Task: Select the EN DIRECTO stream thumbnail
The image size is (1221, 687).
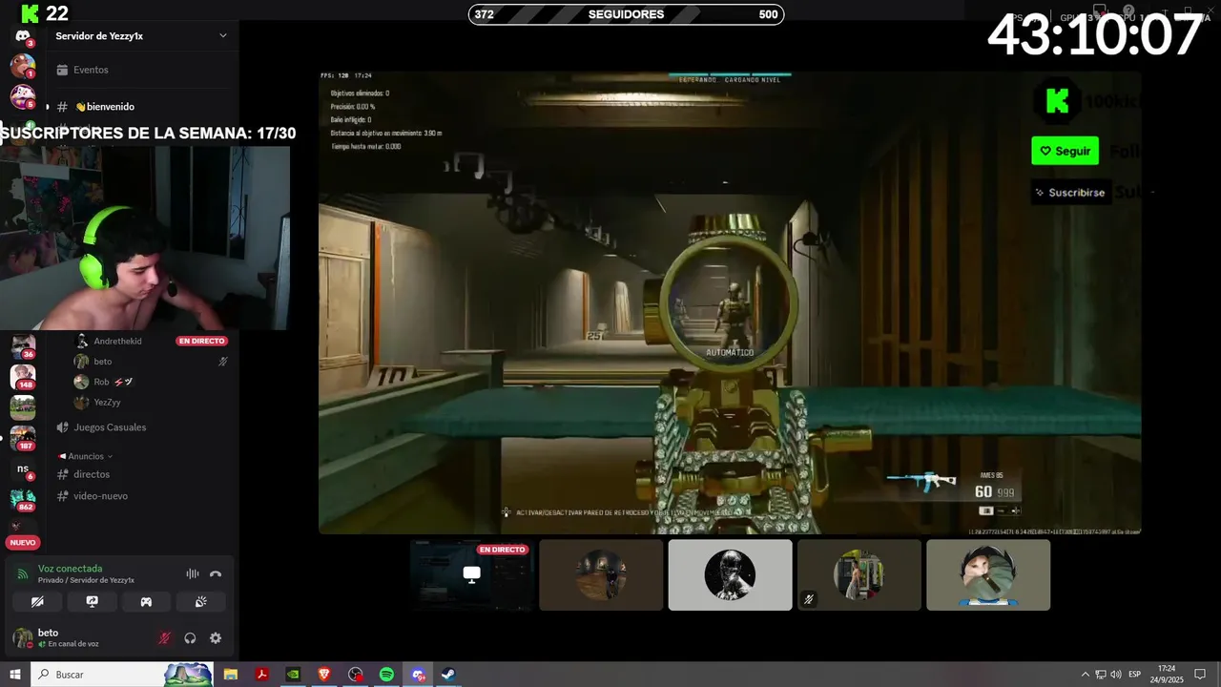Action: pyautogui.click(x=471, y=574)
